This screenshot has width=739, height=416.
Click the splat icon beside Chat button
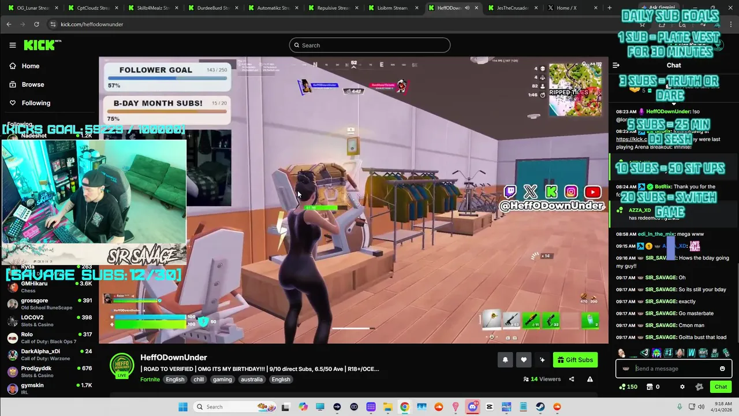click(699, 387)
